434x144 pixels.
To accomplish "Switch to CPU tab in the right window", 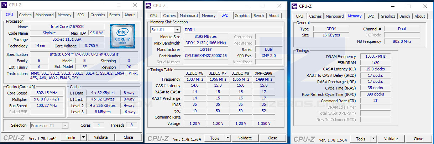I will [x=300, y=16].
